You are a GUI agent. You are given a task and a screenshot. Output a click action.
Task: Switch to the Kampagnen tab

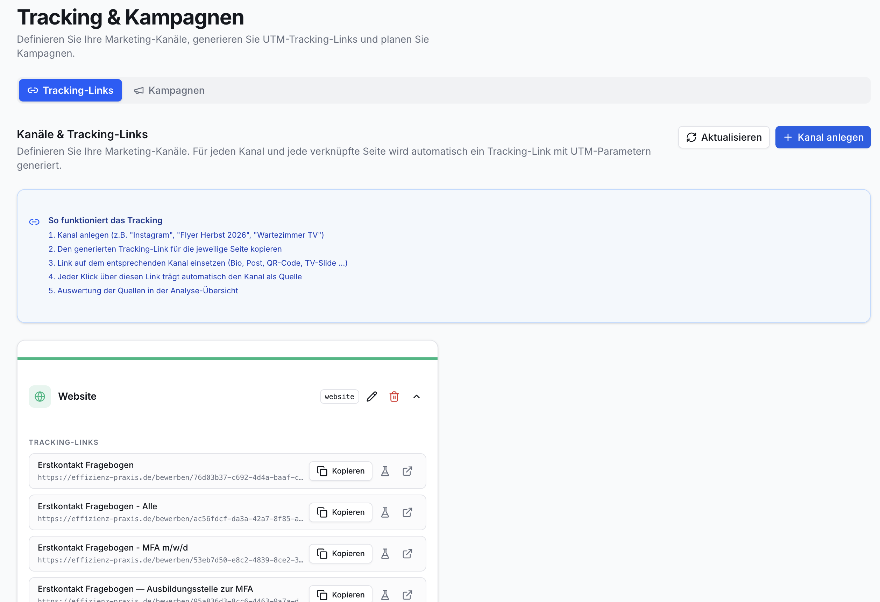coord(169,90)
